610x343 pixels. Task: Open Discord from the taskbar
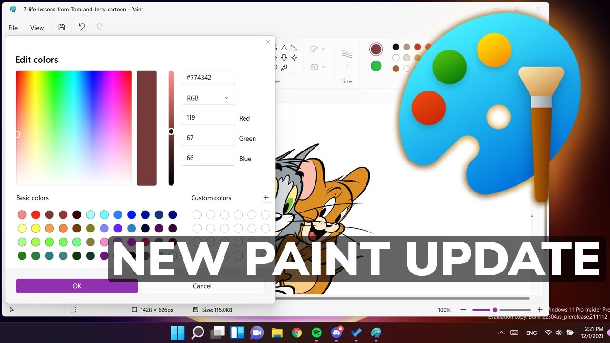coord(337,332)
